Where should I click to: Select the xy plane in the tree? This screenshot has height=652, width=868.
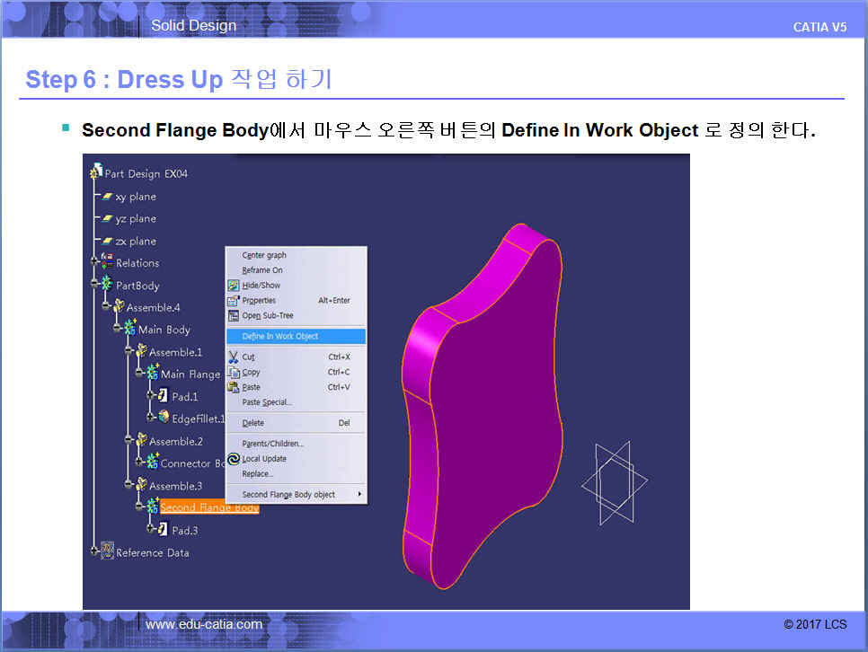point(135,197)
